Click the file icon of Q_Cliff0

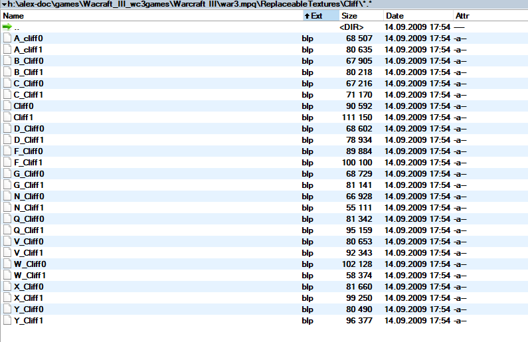pyautogui.click(x=7, y=218)
